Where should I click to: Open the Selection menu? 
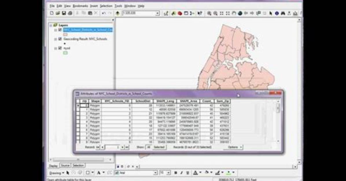click(106, 6)
